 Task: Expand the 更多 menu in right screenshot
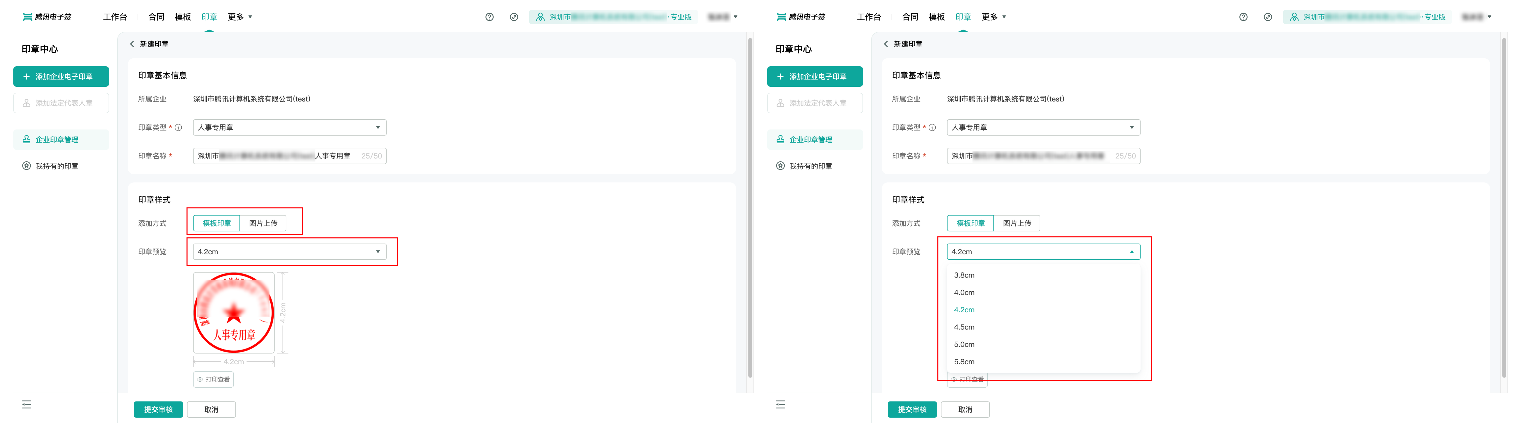(994, 17)
